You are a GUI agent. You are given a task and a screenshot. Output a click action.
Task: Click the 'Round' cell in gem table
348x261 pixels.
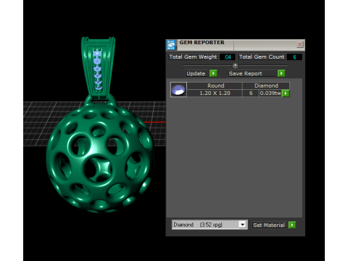point(215,86)
